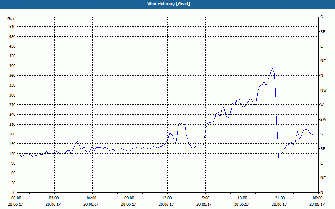Click the Grad unit label on the y-axis
Viewport: 335px width, 209px height.
click(11, 19)
